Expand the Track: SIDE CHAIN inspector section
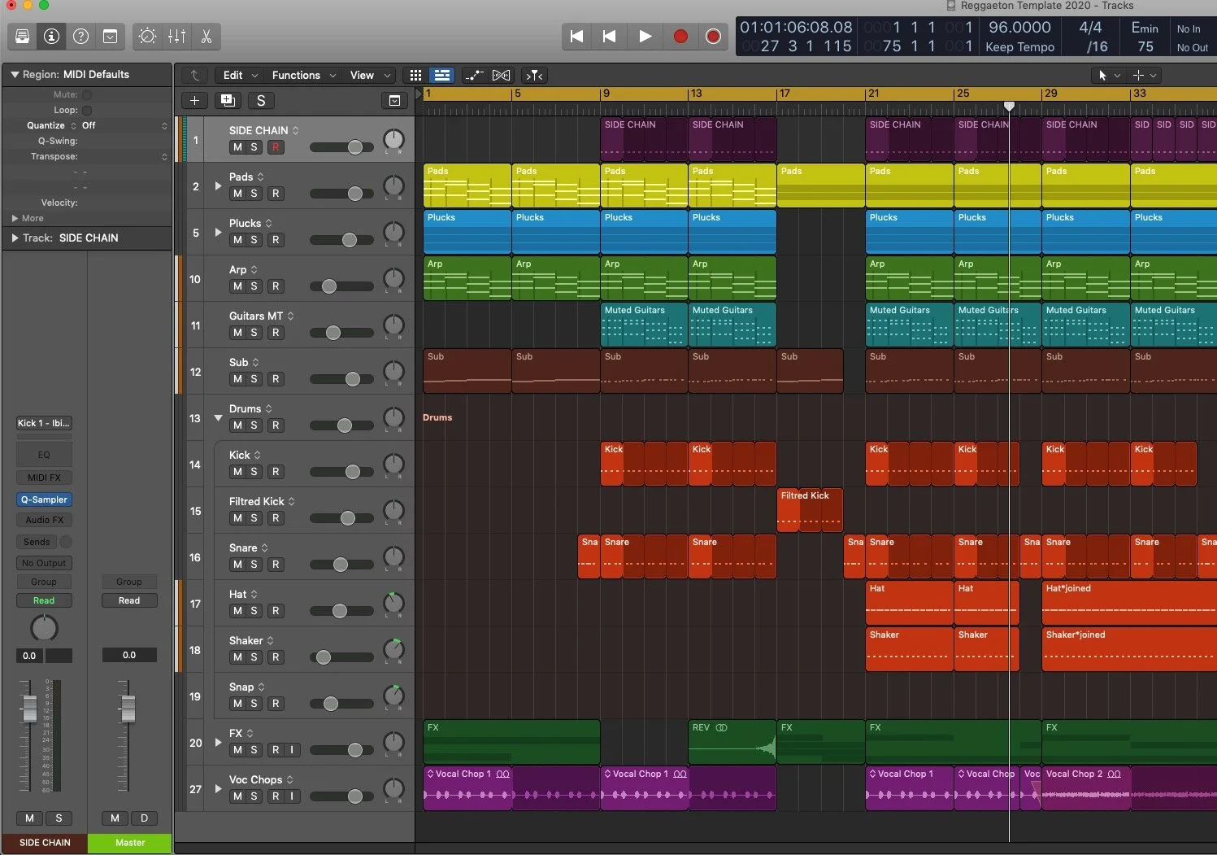The height and width of the screenshot is (855, 1217). coord(15,238)
